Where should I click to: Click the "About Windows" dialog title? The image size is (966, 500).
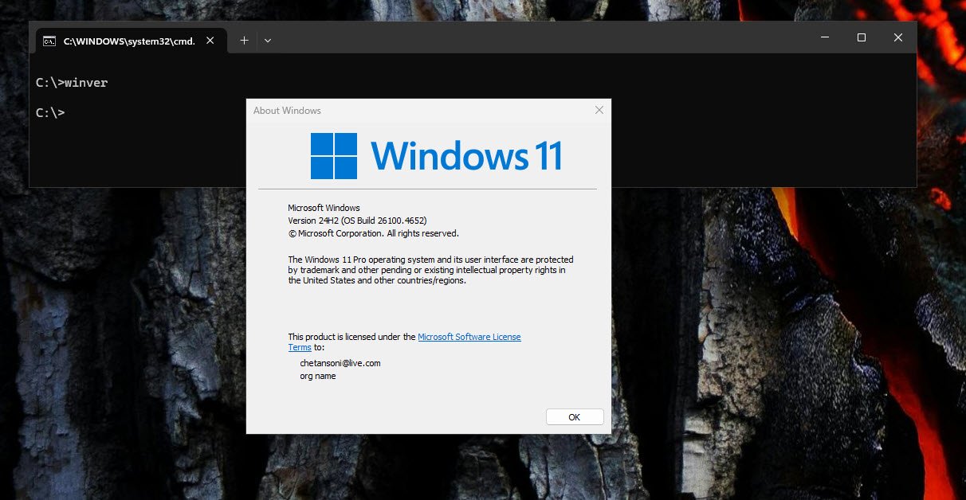coord(287,111)
